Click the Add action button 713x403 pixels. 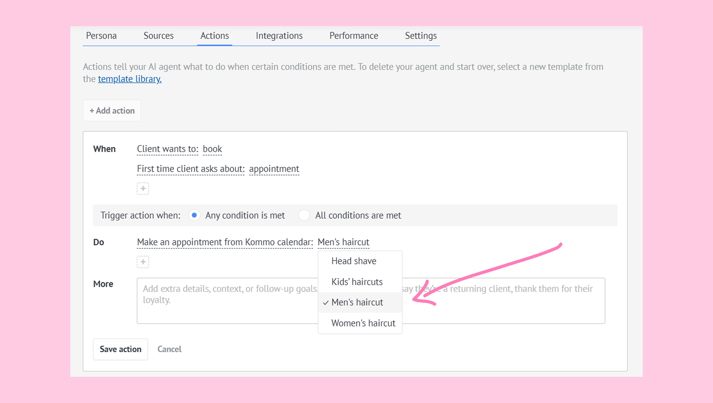(x=112, y=110)
